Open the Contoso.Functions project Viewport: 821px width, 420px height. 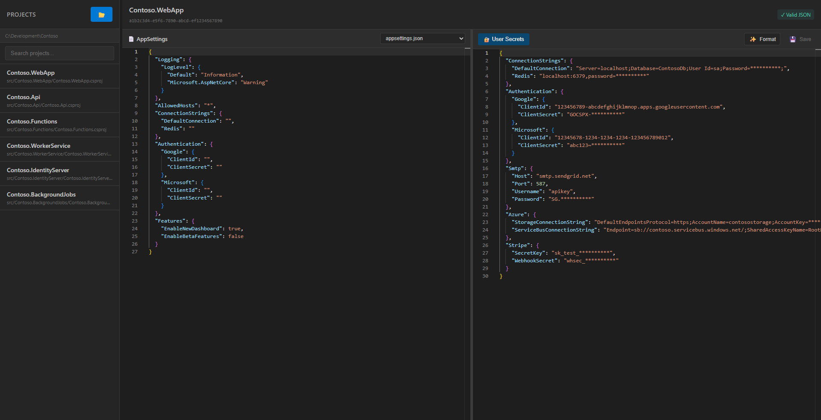[x=59, y=125]
